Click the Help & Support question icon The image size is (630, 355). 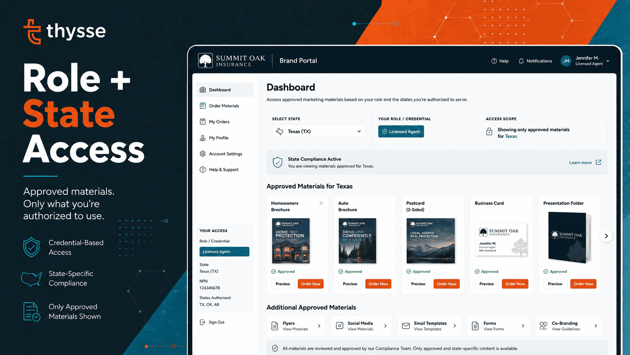203,169
